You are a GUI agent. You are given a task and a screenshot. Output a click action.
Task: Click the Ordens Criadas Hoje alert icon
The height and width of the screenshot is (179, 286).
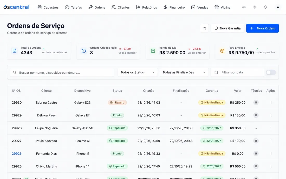(84, 51)
